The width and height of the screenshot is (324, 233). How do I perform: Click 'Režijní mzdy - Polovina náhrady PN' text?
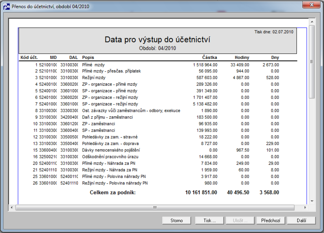[x=115, y=183]
